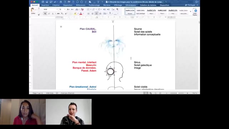Click the Partager button

click(x=190, y=5)
